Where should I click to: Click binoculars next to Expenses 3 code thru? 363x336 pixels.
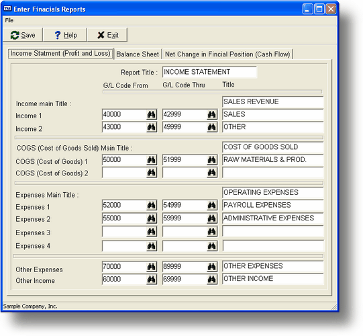tap(211, 231)
